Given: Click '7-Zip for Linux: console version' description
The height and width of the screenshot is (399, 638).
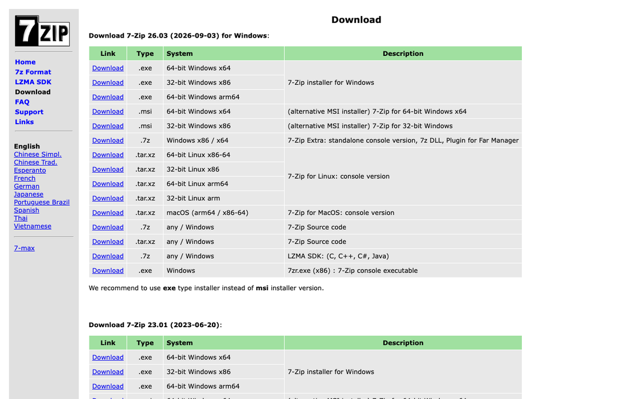Looking at the screenshot, I should (338, 176).
